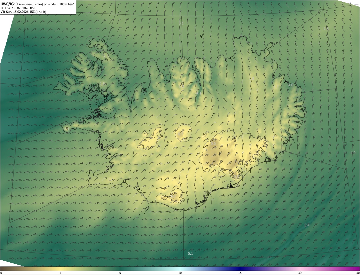Click the '5' tick on the color scale
Image resolution: width=360 pixels, height=275 pixels.
(120, 273)
